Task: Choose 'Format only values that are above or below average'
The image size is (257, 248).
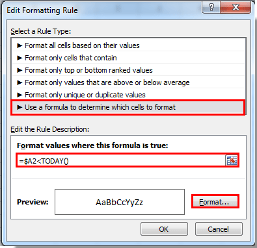Action: click(128, 82)
